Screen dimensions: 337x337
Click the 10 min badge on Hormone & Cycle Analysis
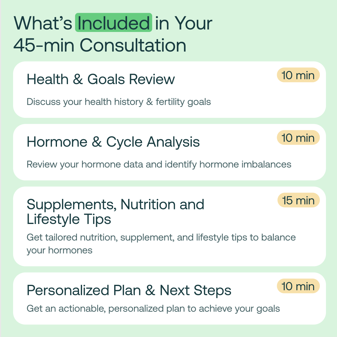coord(298,138)
